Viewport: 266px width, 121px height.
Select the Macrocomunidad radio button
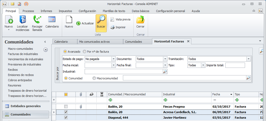94,78
